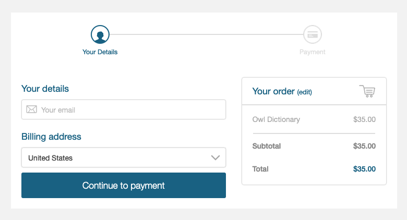The image size is (407, 220).
Task: Click the (edit) link beside Your order
Action: coord(304,92)
